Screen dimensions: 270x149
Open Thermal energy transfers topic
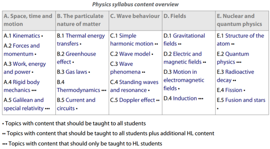click(81, 40)
